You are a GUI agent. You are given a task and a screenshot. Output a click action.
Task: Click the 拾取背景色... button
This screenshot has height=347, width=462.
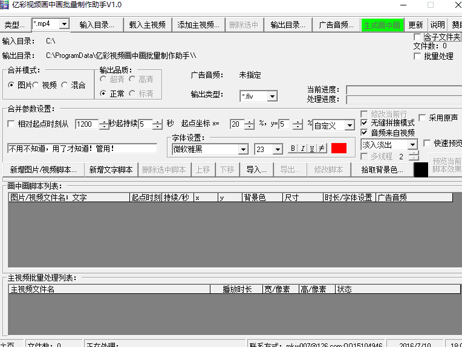pos(382,170)
